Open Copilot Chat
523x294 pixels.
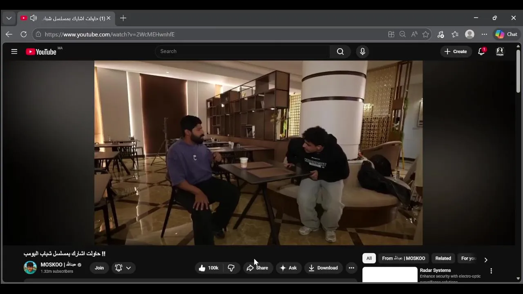coord(506,34)
